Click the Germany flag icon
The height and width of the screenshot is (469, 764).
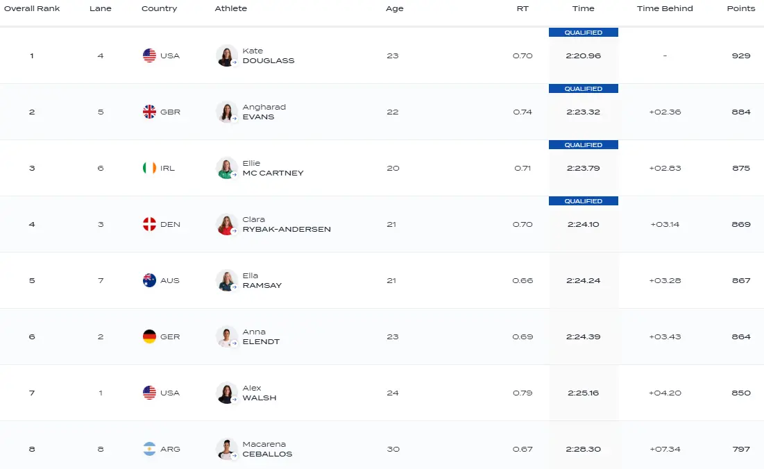point(149,336)
